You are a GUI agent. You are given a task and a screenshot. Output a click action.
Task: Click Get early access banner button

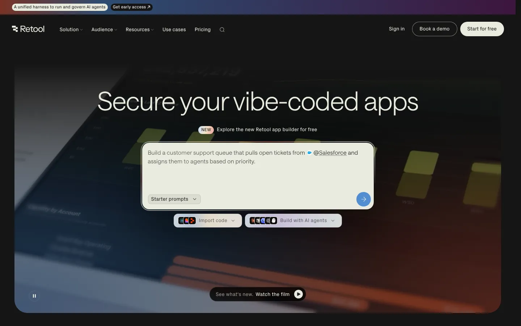[x=131, y=7]
